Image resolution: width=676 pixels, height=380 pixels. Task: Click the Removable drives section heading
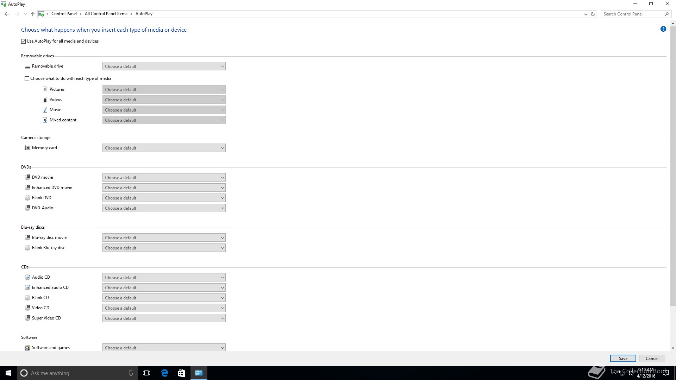[x=37, y=56]
